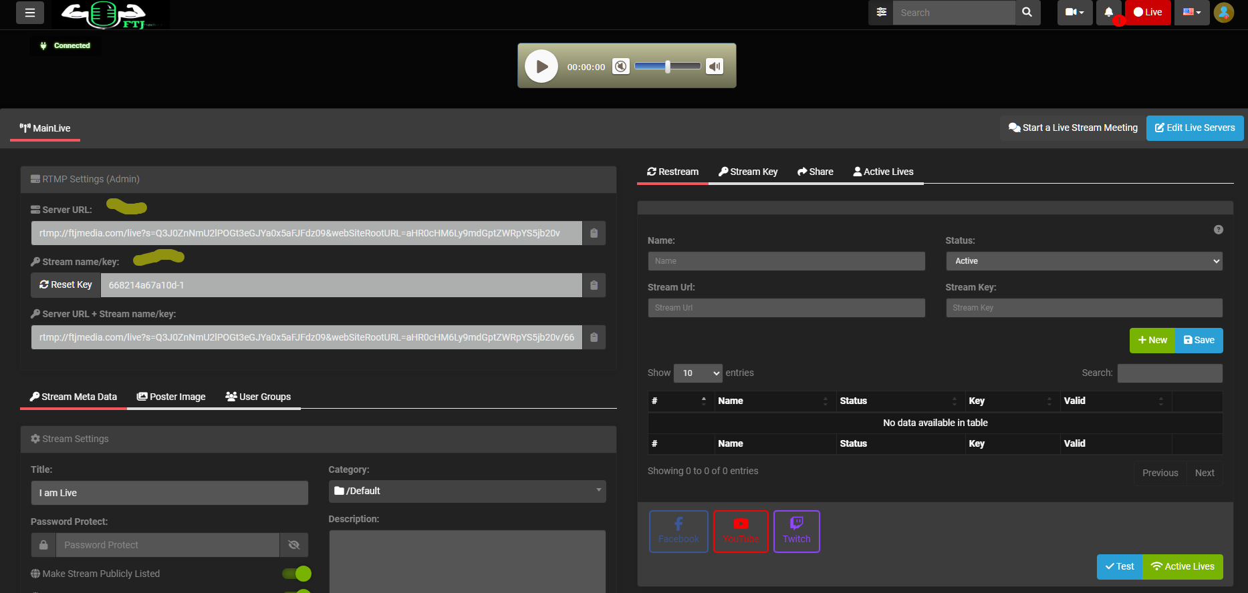
Task: Open the language flag dropdown
Action: (1191, 13)
